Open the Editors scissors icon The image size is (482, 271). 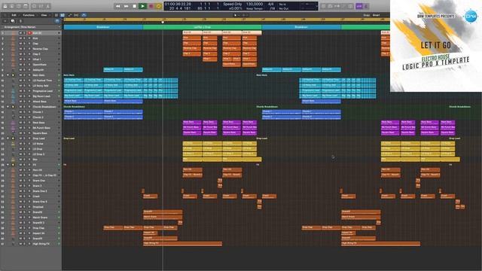point(48,6)
